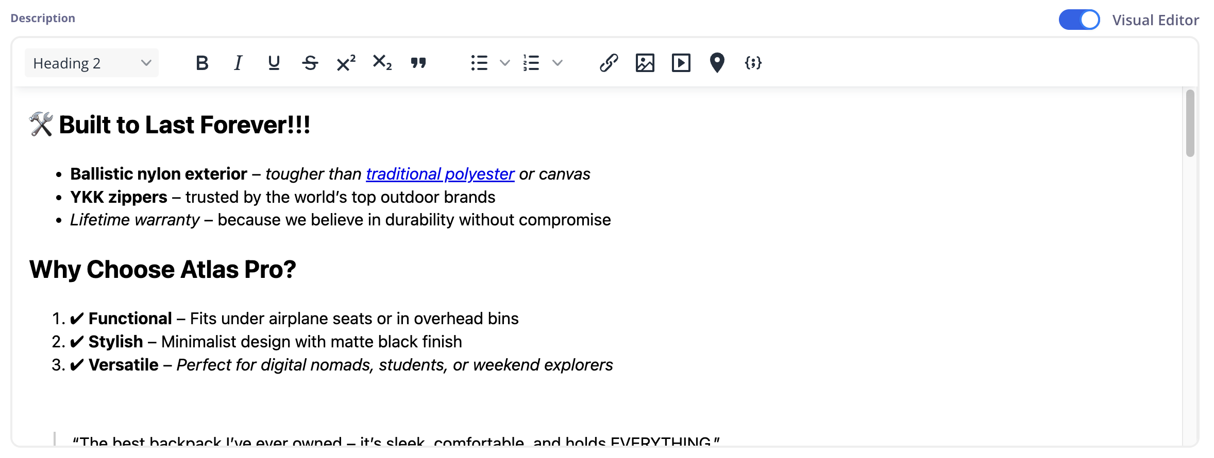Open numbered list style options
The image size is (1214, 458).
[558, 63]
